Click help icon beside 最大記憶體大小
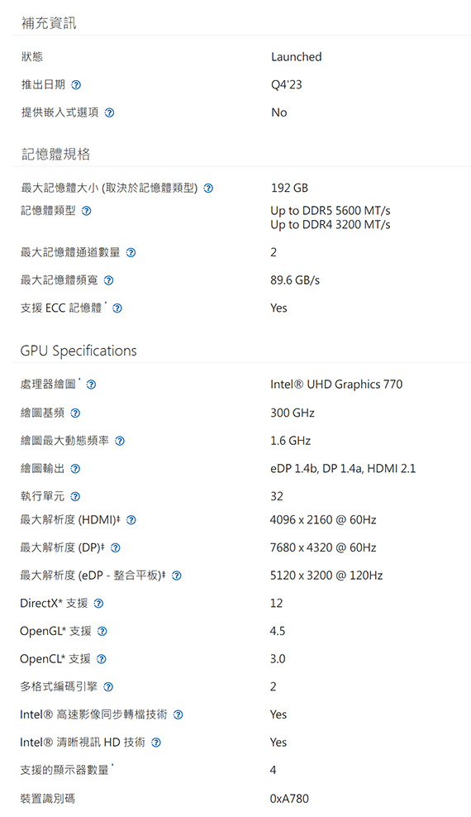This screenshot has height=817, width=471. point(208,188)
